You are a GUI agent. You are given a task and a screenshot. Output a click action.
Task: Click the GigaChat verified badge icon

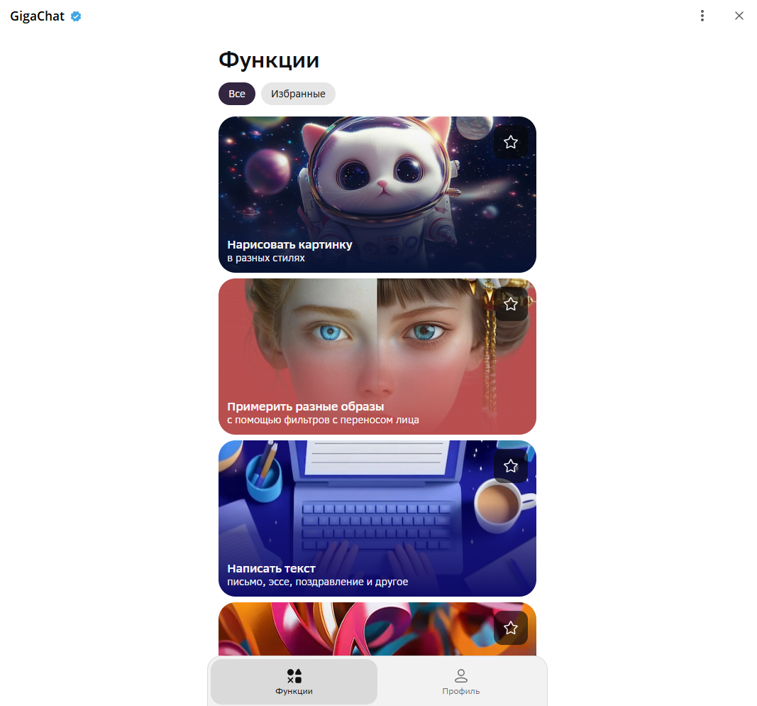(x=76, y=16)
